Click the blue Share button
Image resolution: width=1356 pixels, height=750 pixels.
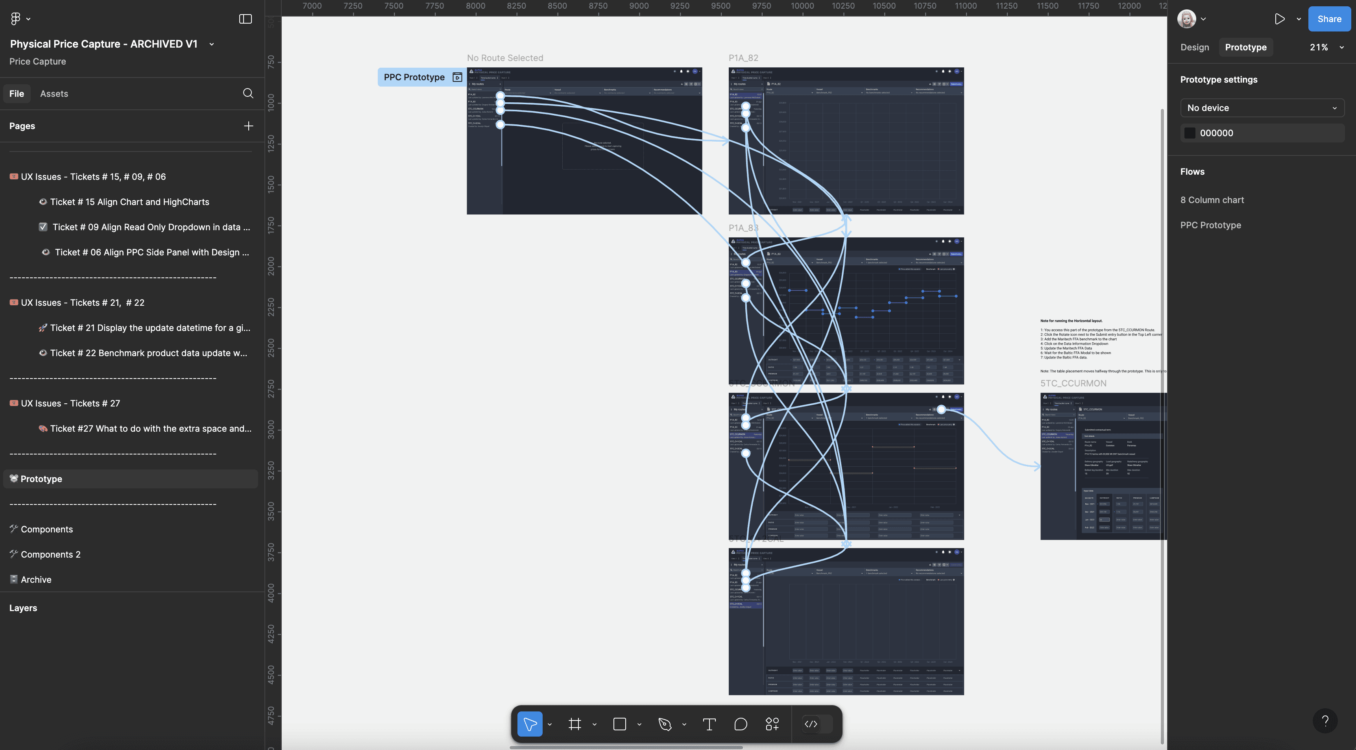(1328, 19)
